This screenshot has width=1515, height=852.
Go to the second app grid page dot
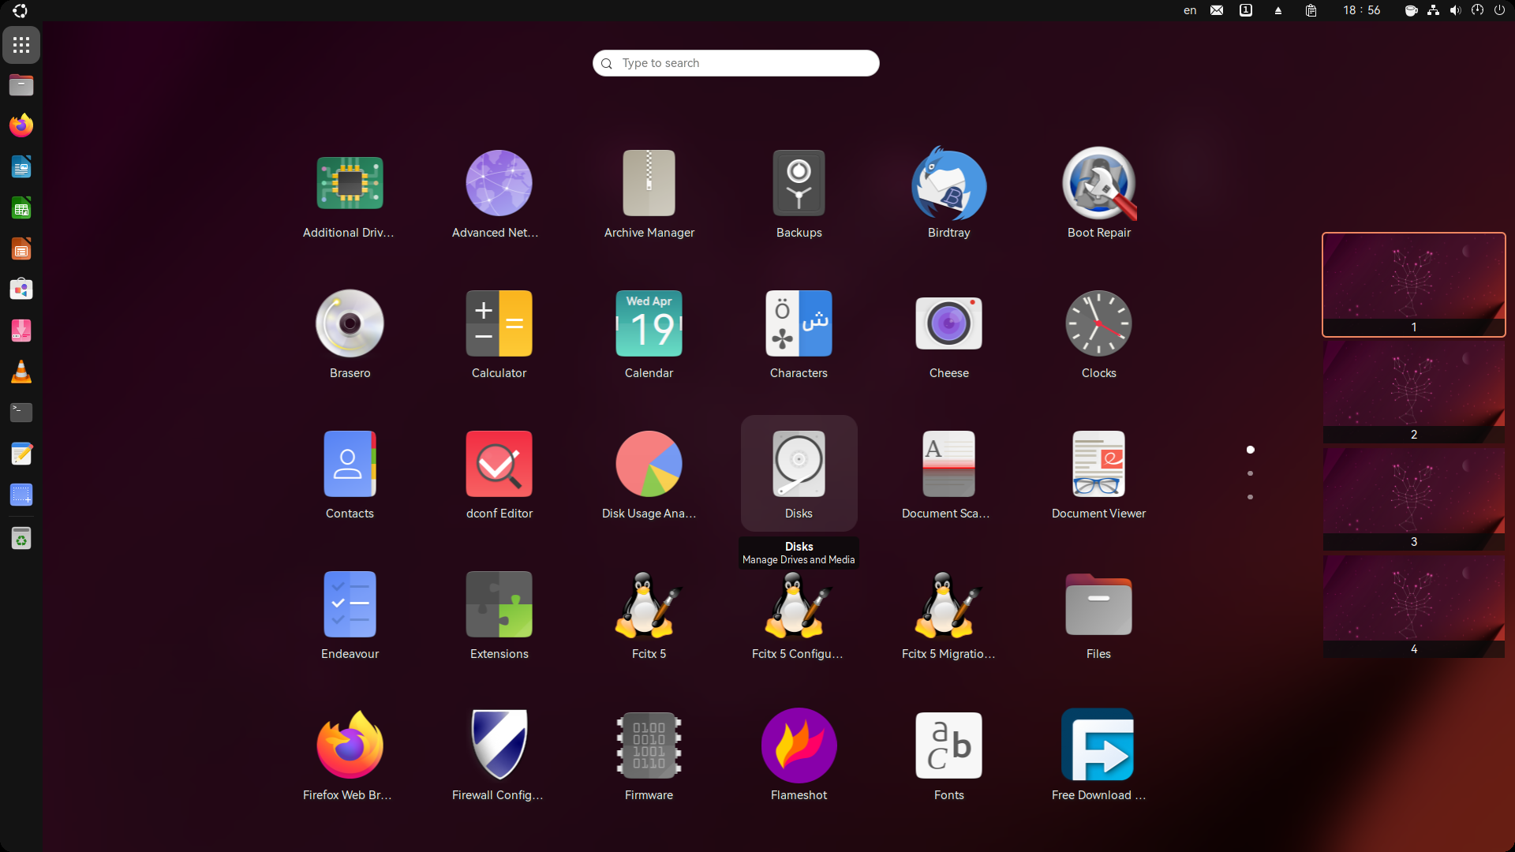point(1250,473)
